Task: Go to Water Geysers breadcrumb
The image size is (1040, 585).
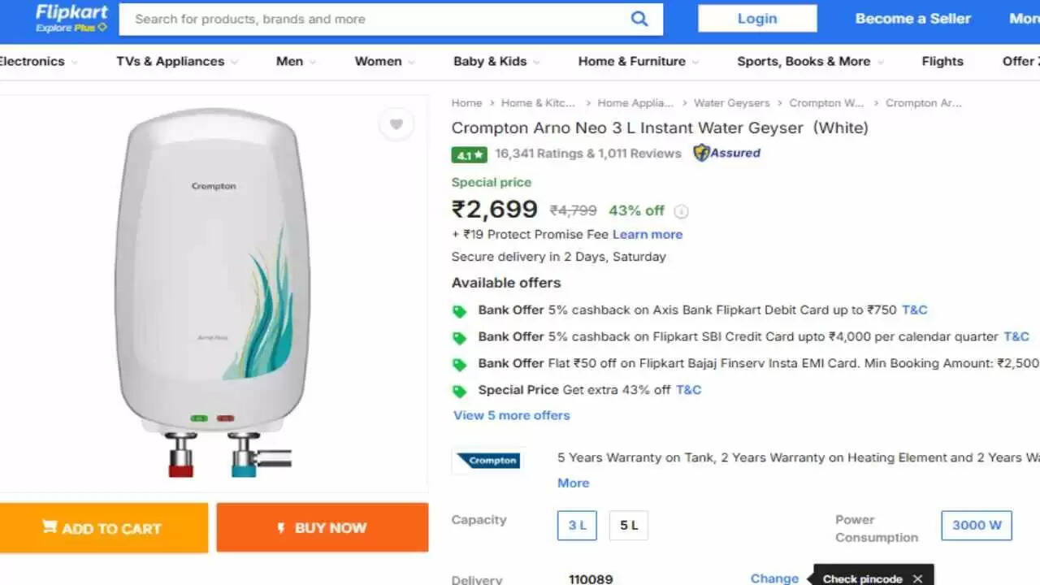Action: (x=731, y=103)
